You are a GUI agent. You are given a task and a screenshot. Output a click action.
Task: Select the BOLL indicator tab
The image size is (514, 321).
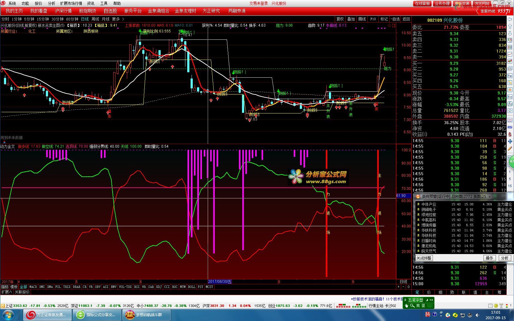[192, 287]
